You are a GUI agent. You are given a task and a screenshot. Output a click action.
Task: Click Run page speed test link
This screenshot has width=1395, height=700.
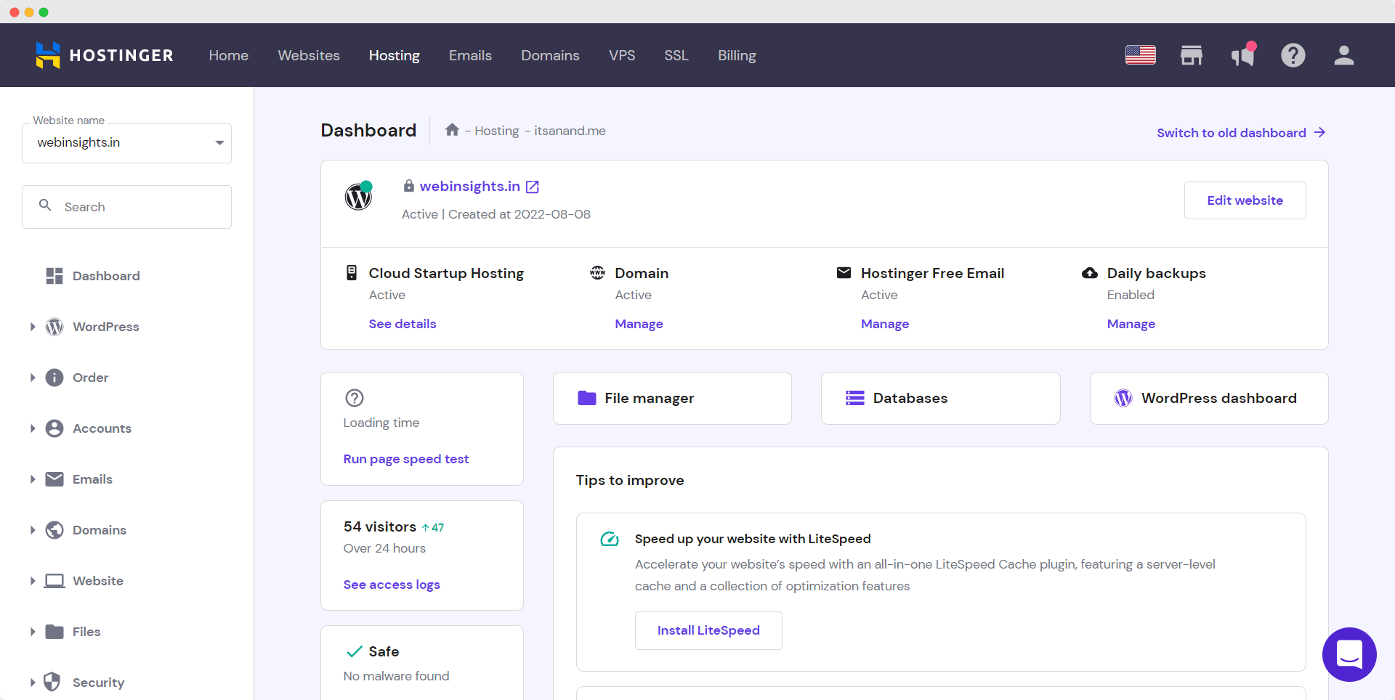406,459
